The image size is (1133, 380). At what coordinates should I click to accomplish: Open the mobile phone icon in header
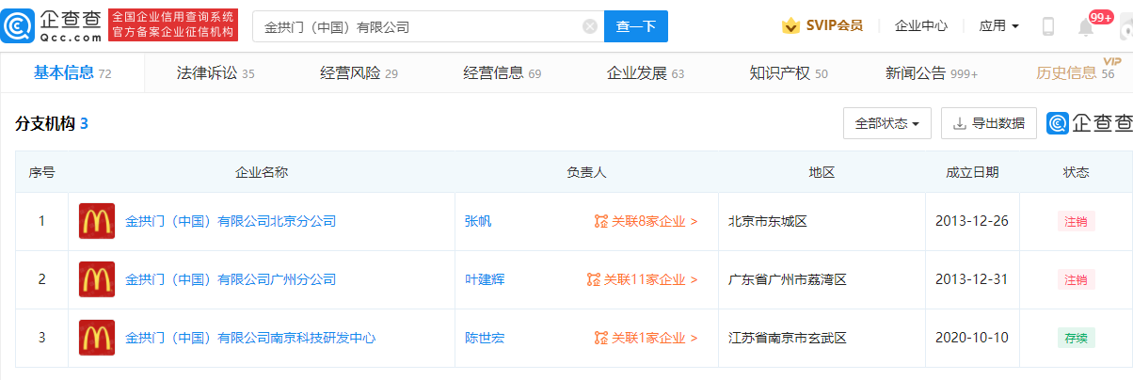point(1048,26)
